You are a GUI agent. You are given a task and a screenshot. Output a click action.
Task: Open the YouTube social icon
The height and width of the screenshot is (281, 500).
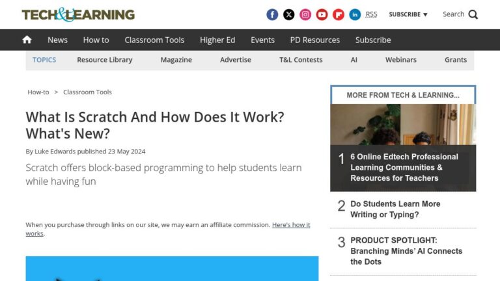tap(322, 15)
